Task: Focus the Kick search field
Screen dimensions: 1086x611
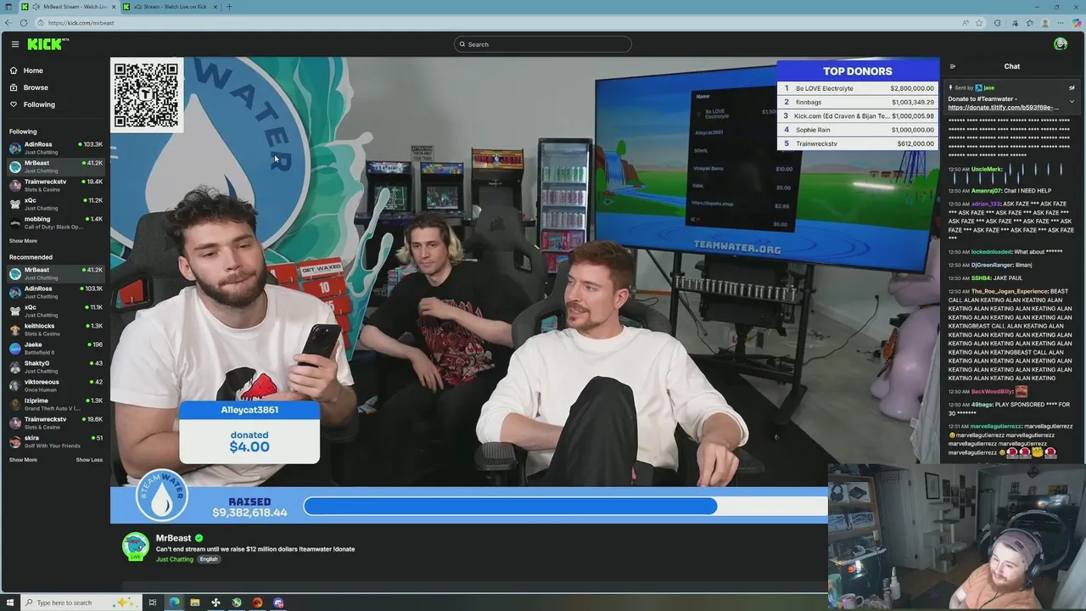Action: (543, 44)
